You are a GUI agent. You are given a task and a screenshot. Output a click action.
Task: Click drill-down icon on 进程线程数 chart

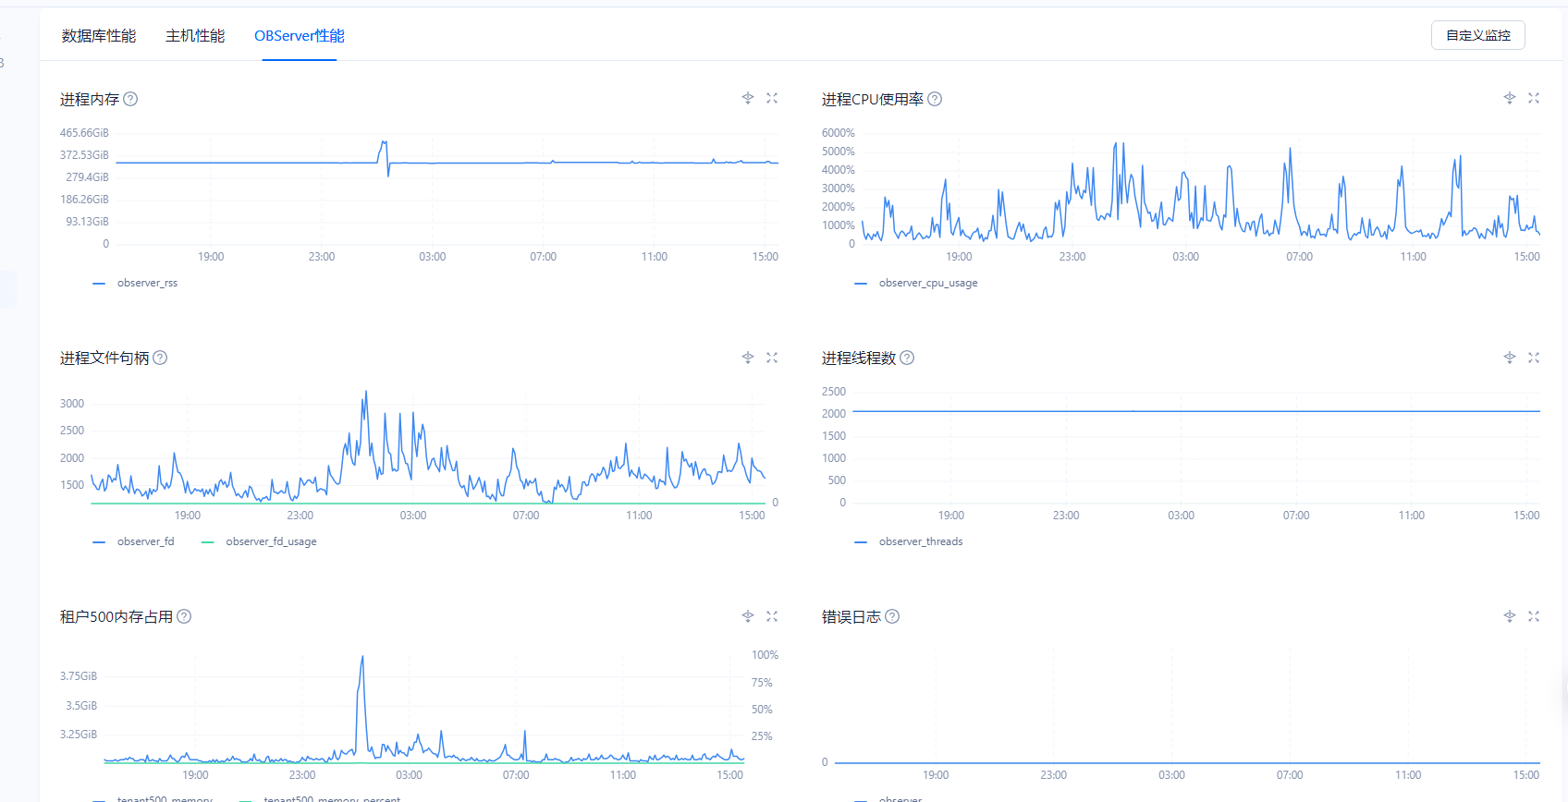tap(1510, 358)
